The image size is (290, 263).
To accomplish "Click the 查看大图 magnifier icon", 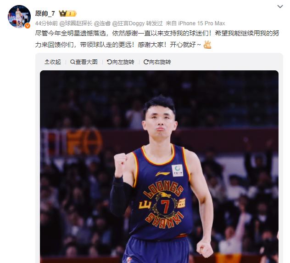I will click(x=72, y=62).
